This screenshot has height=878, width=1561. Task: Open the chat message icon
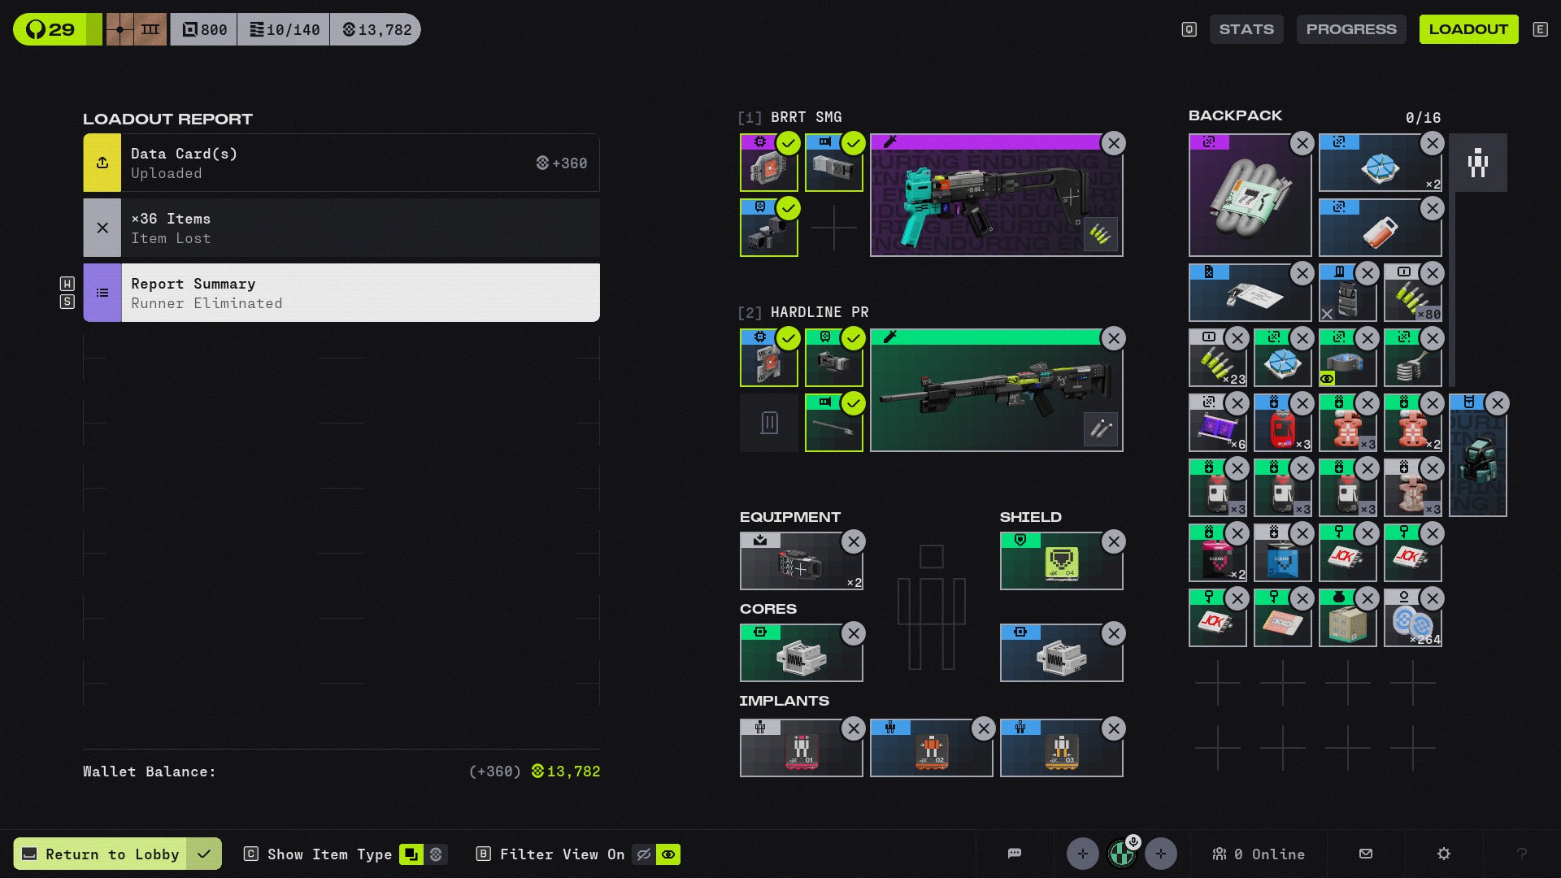click(x=1014, y=854)
